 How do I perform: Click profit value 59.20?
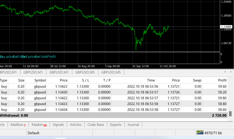tap(222, 92)
